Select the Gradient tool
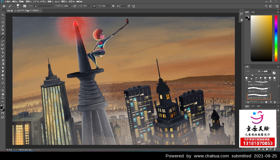The image size is (280, 160). [x=3, y=64]
